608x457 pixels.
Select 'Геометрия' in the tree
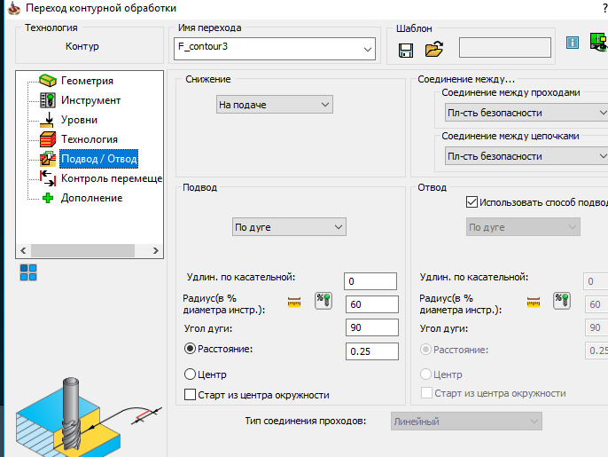tap(87, 81)
